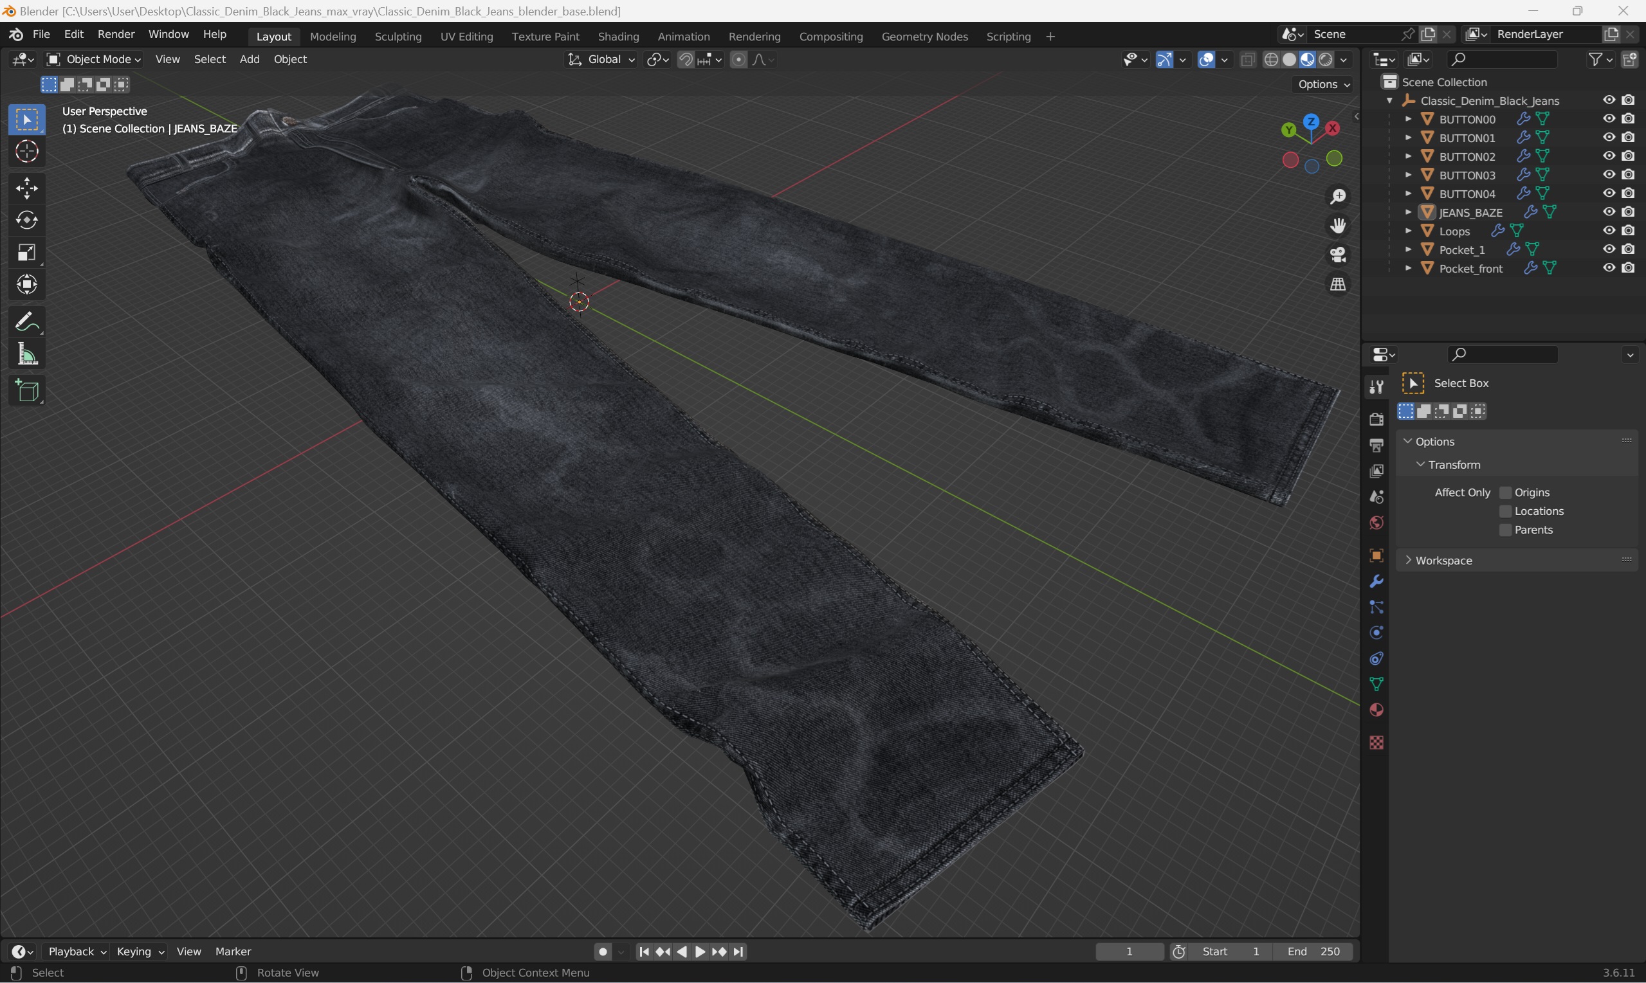Open the Material properties tab
Image resolution: width=1646 pixels, height=983 pixels.
pos(1376,710)
